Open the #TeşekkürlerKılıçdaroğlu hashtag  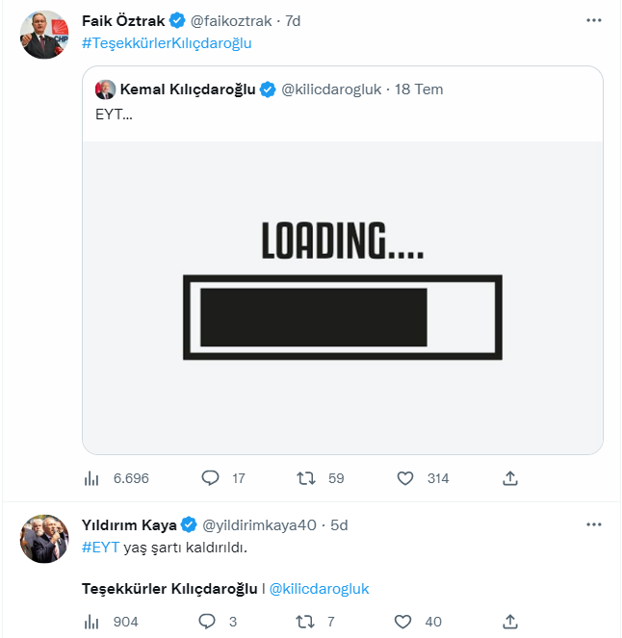167,42
